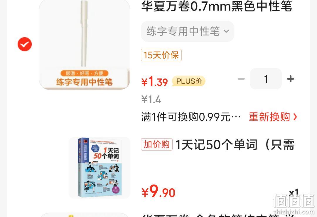Click the chevron arrow in the variant selector

(x=226, y=31)
